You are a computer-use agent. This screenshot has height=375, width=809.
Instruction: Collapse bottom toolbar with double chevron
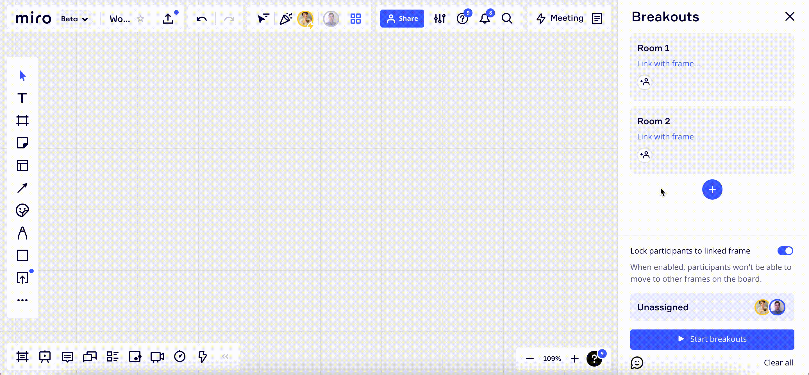pyautogui.click(x=225, y=356)
